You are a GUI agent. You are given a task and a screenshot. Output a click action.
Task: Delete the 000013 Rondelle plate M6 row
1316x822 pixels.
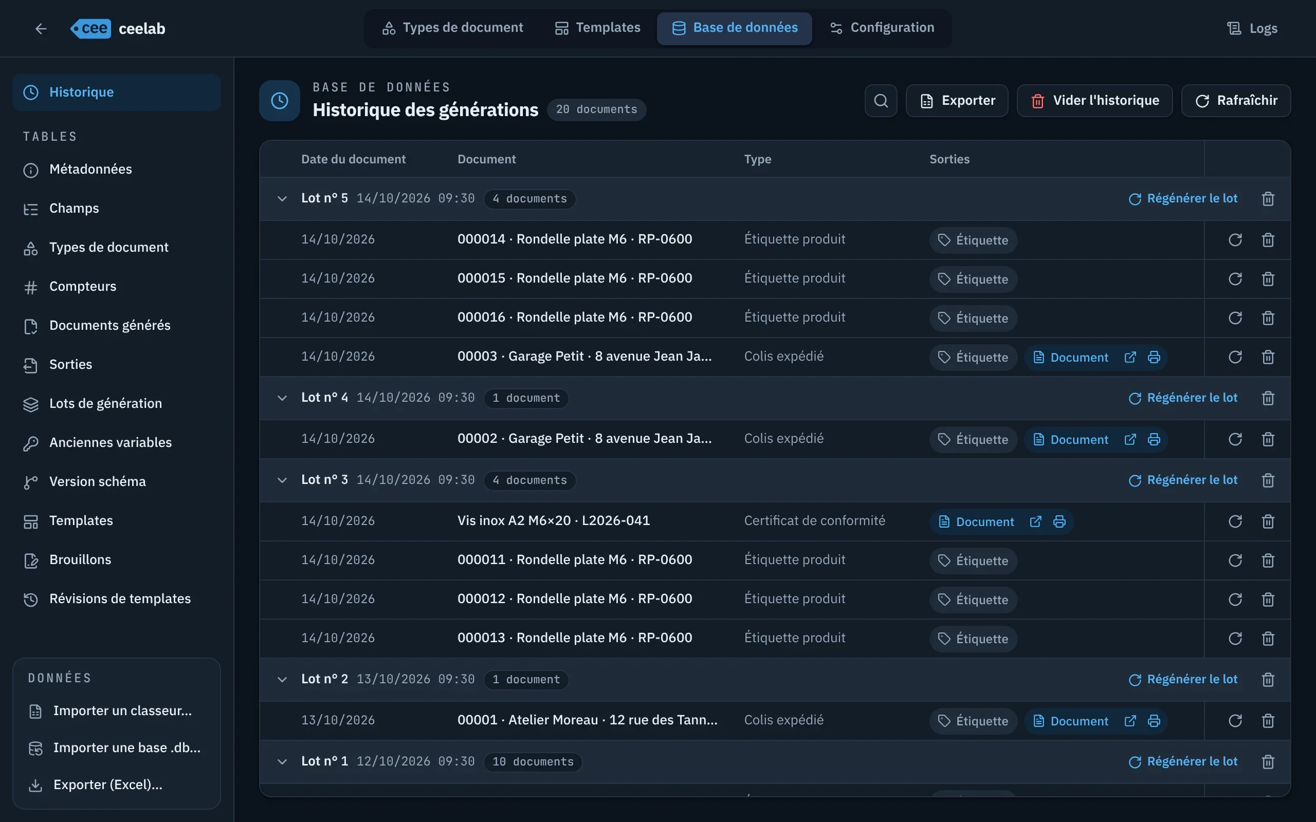(1268, 638)
